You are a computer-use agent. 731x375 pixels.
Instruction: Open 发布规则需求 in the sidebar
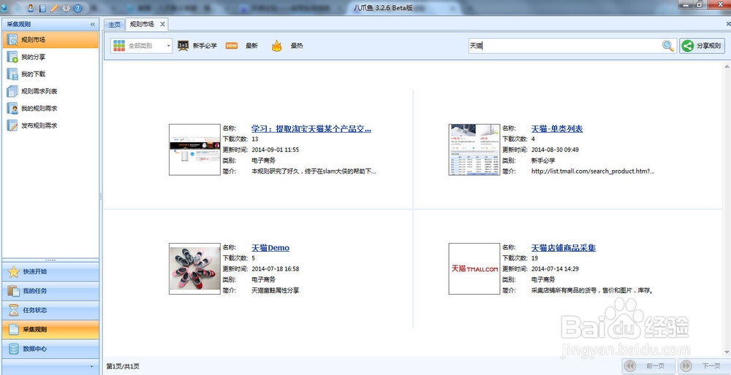pos(50,125)
